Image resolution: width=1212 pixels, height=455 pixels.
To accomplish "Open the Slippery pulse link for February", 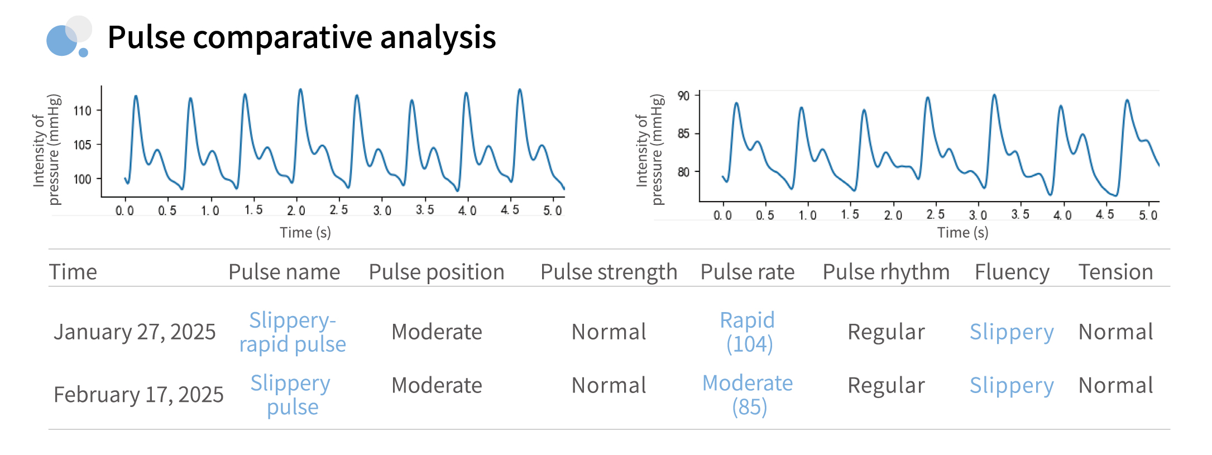I will click(291, 395).
